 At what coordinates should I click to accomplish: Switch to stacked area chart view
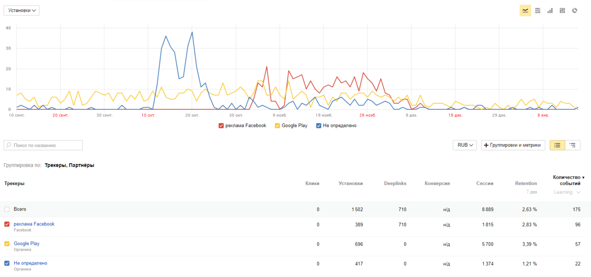coord(537,10)
